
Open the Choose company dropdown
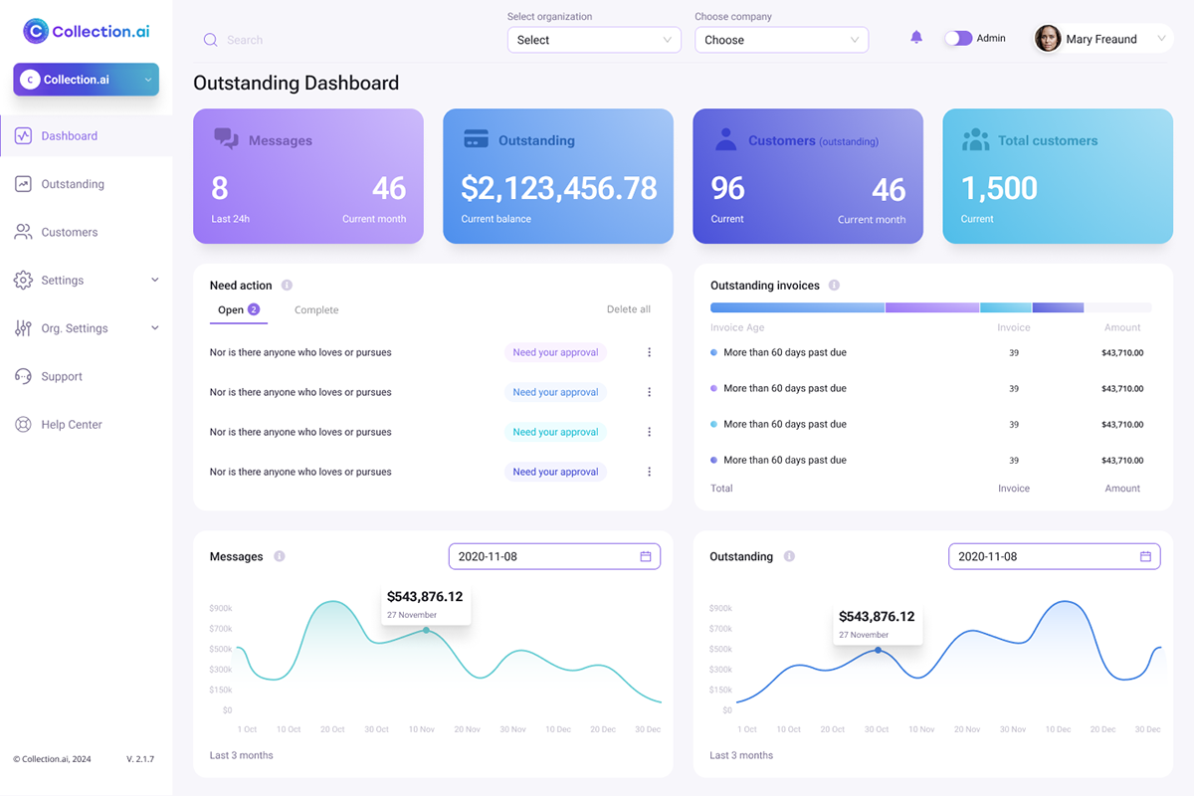coord(781,40)
